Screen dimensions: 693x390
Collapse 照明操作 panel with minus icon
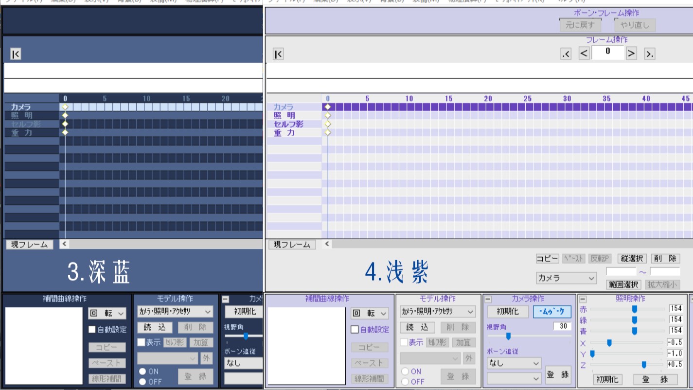pyautogui.click(x=583, y=299)
